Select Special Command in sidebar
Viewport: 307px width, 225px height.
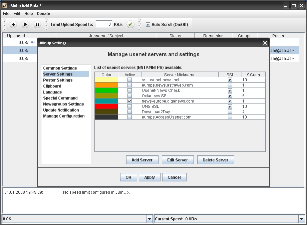click(60, 98)
